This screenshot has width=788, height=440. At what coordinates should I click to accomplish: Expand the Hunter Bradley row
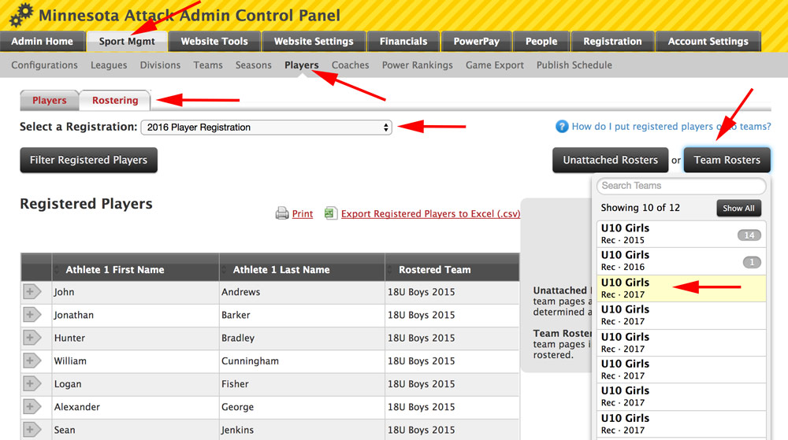pyautogui.click(x=32, y=338)
